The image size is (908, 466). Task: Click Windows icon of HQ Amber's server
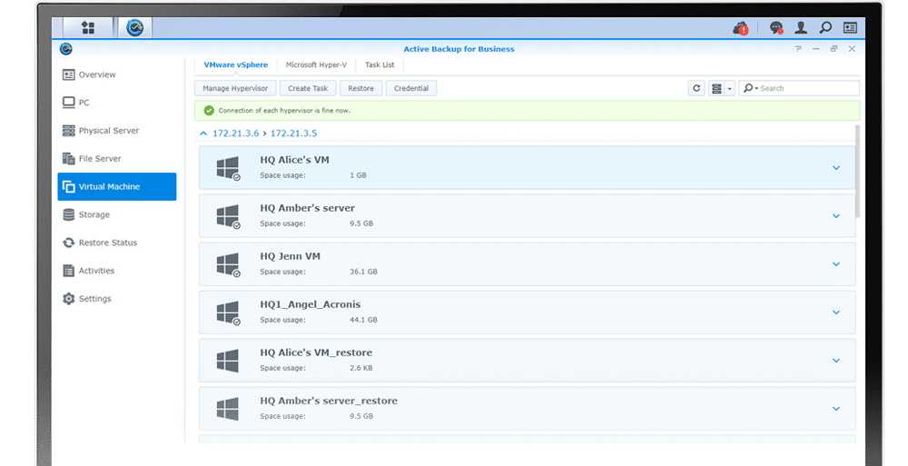pyautogui.click(x=228, y=216)
